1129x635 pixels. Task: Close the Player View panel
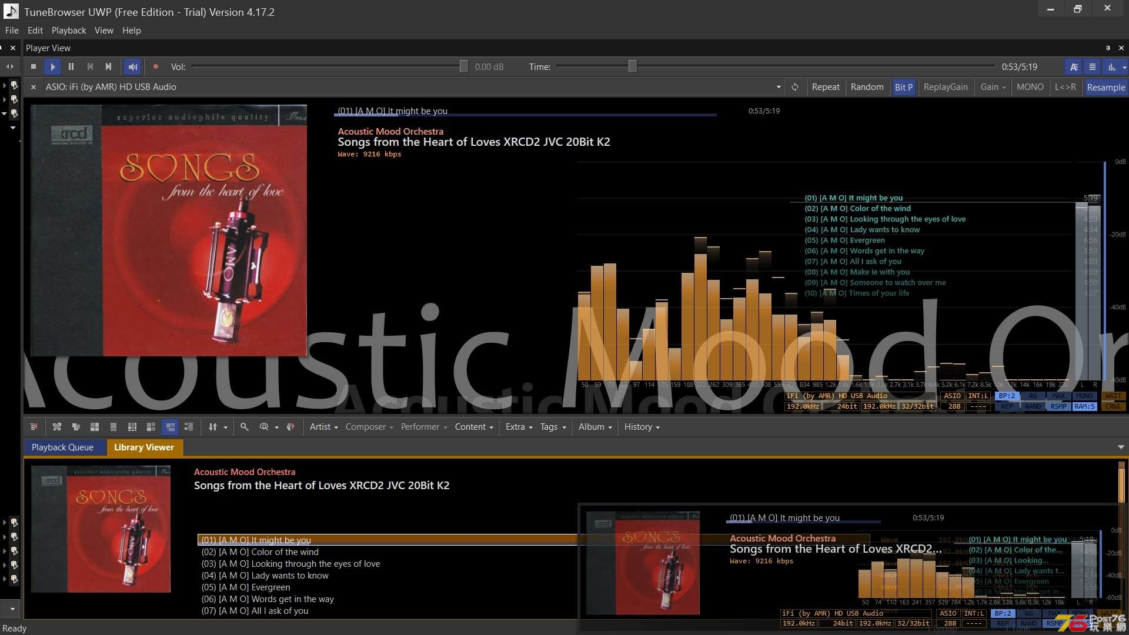pyautogui.click(x=1121, y=48)
